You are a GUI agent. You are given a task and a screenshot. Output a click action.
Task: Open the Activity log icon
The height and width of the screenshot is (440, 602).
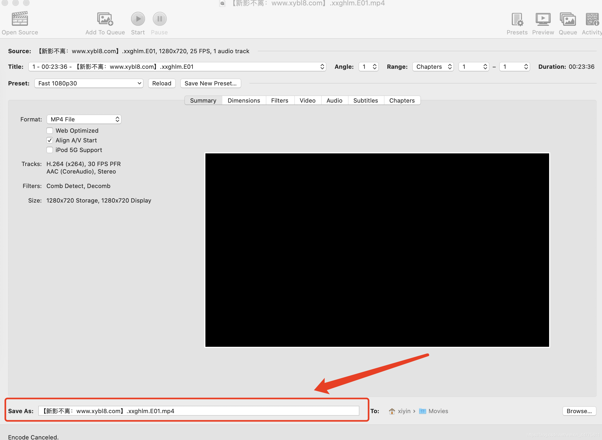(x=592, y=19)
